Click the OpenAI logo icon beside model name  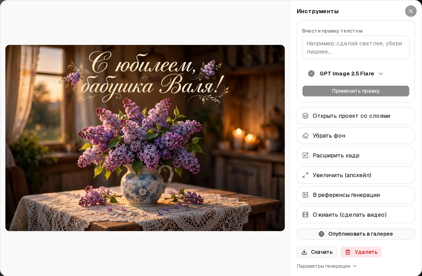tap(311, 74)
